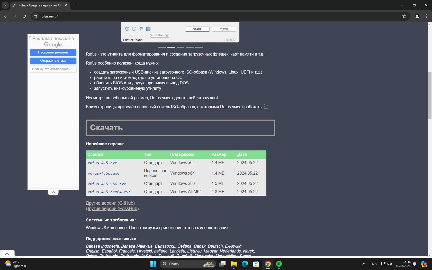The height and width of the screenshot is (270, 432).
Task: Show hidden tray icons chevron
Action: 364,264
